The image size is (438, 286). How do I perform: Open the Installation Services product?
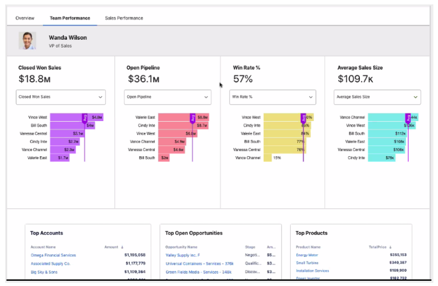tap(313, 271)
